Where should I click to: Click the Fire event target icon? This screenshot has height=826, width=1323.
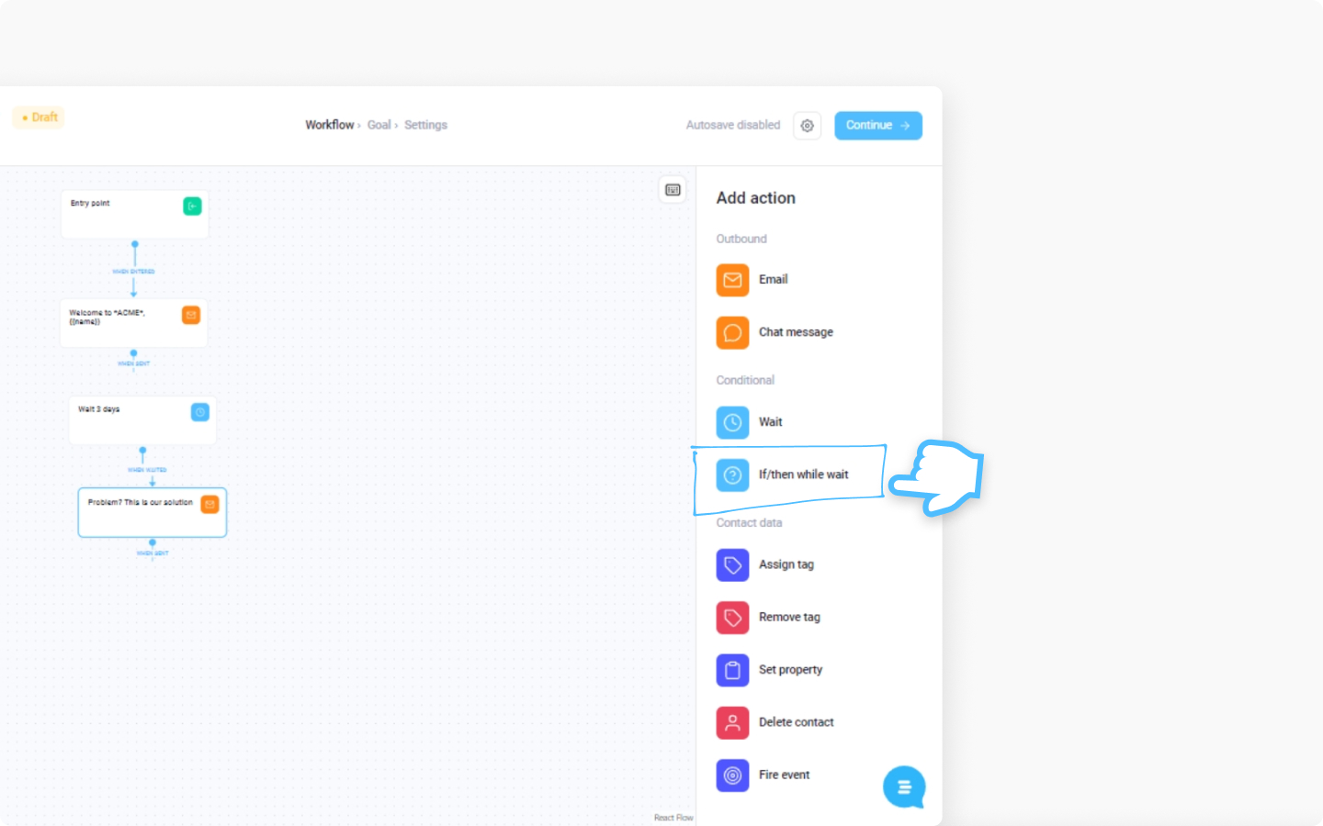732,776
